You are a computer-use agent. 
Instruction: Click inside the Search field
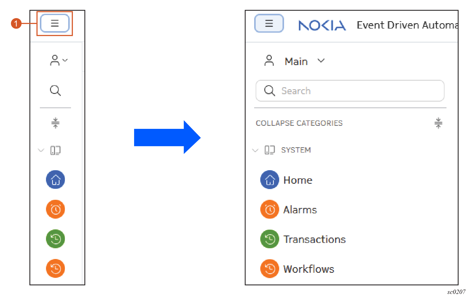tap(350, 91)
